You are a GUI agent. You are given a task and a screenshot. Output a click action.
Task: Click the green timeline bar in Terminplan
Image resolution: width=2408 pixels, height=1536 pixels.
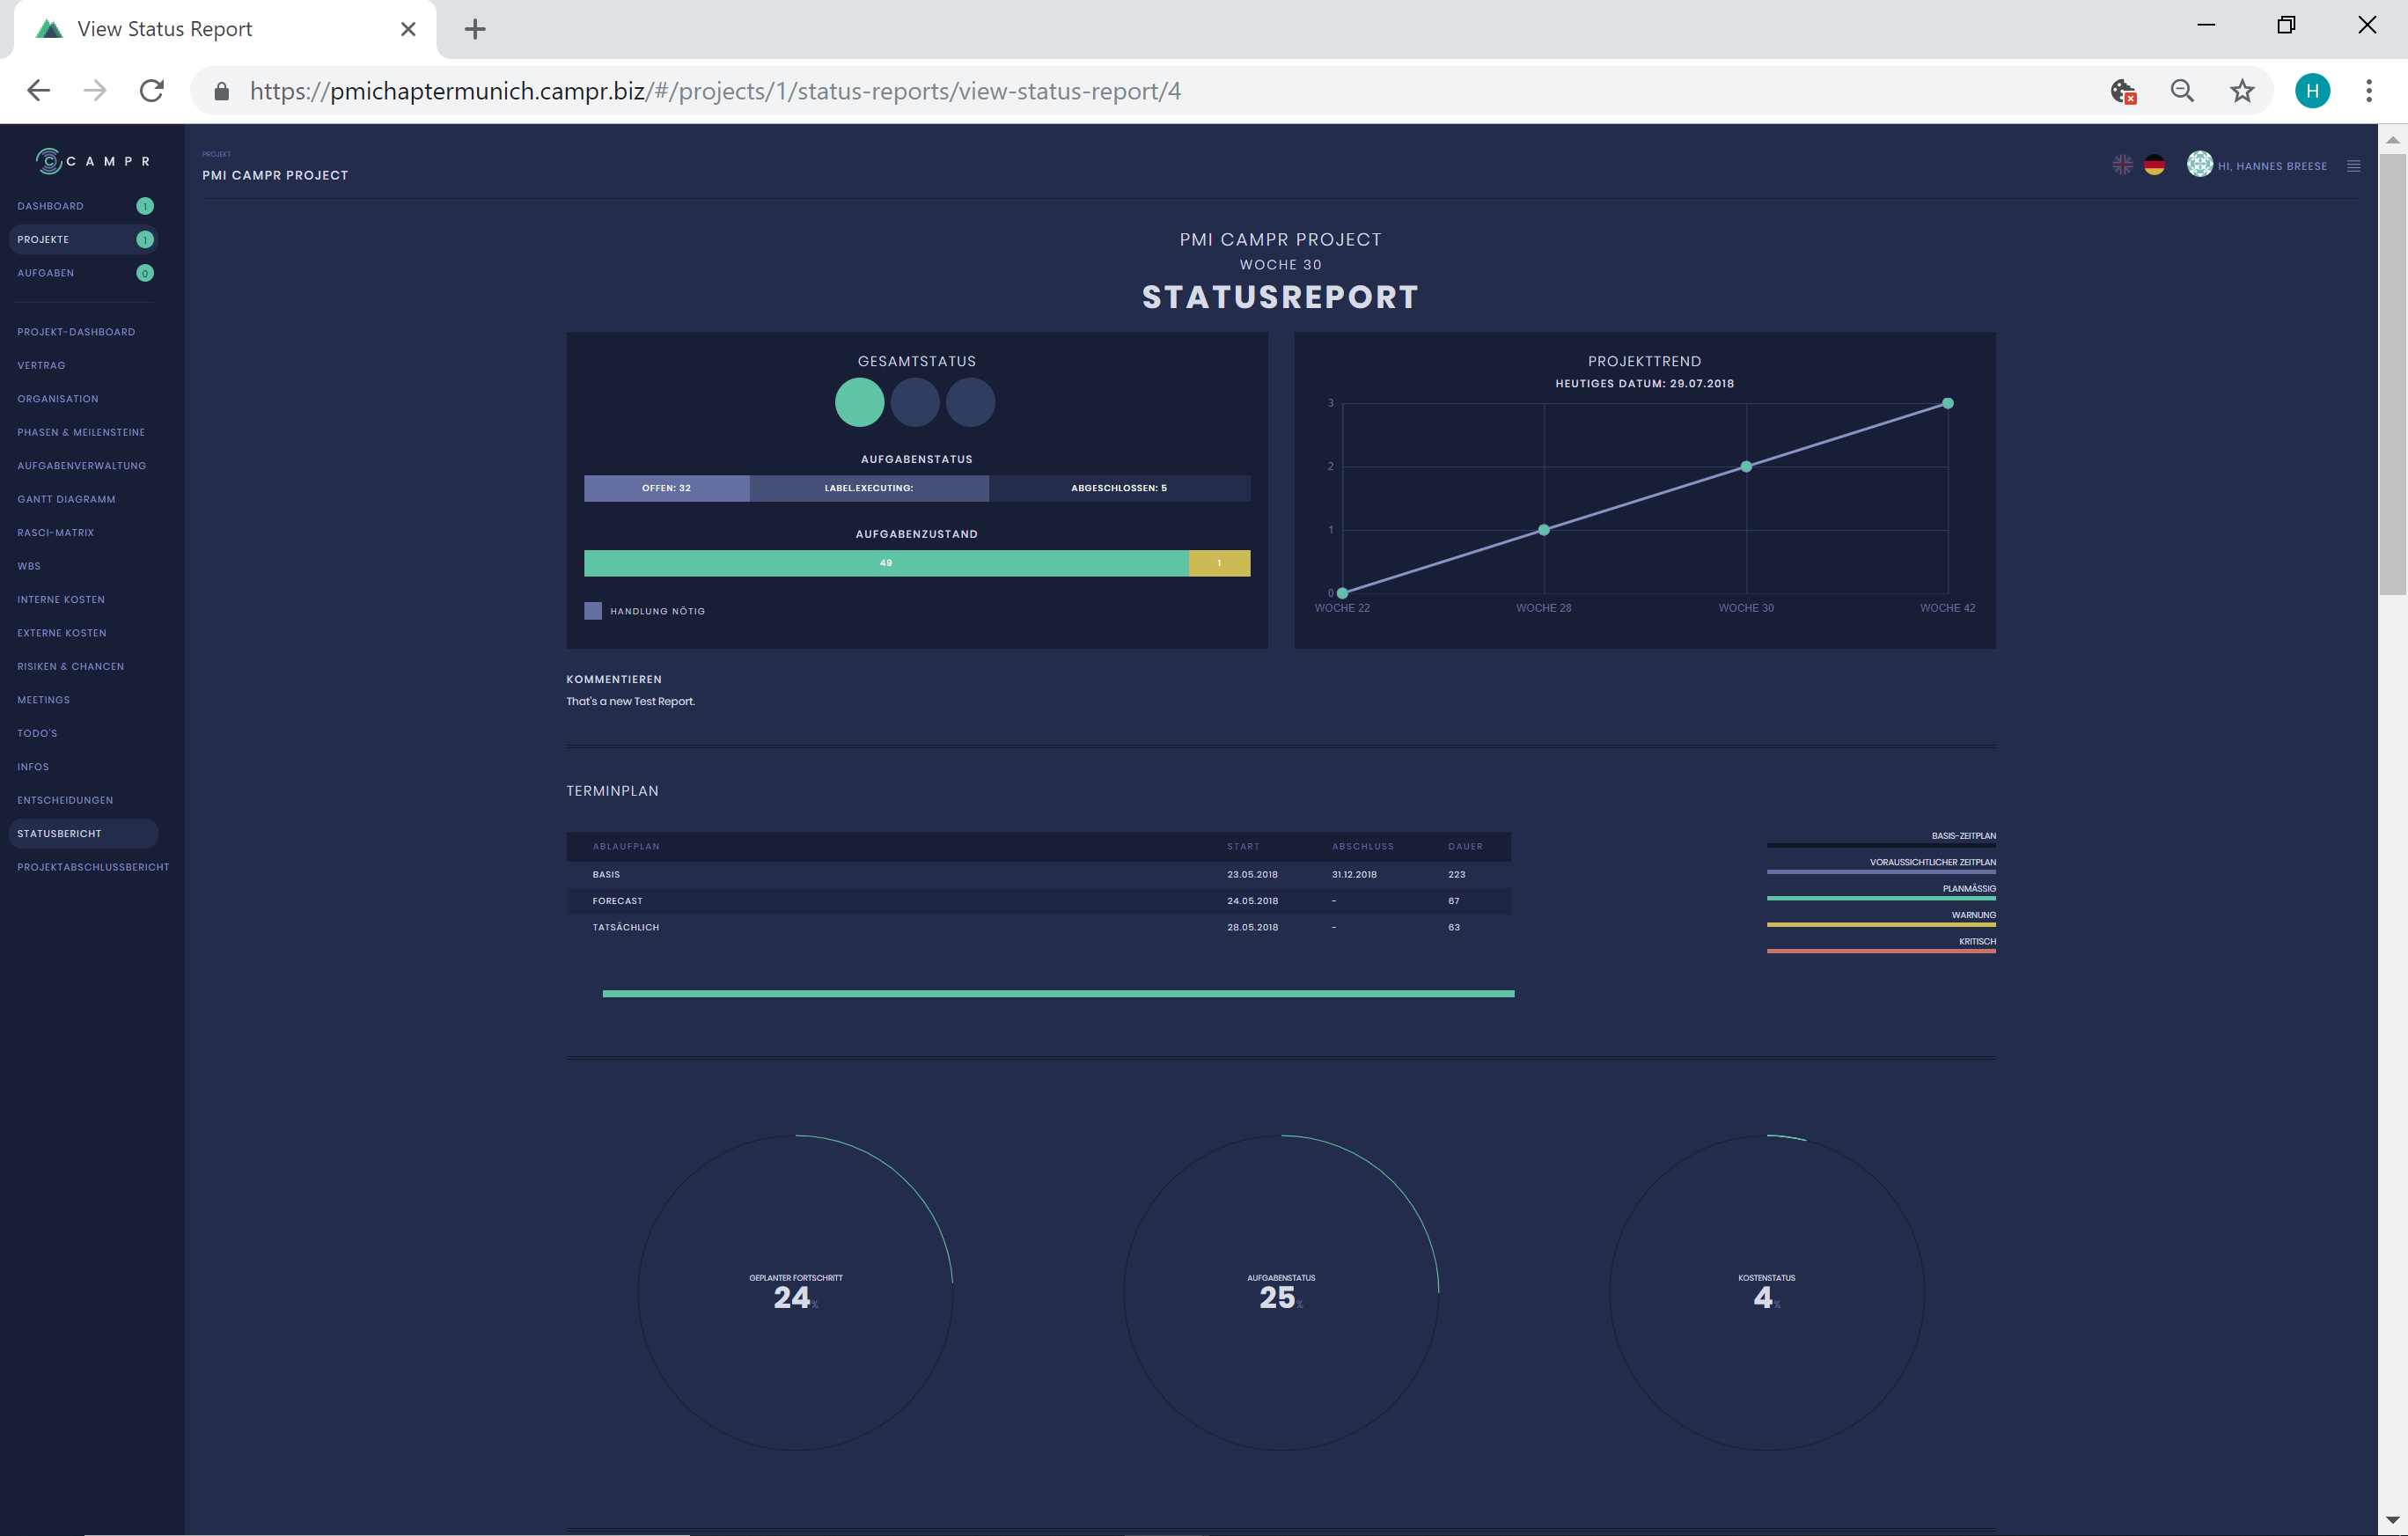point(1058,994)
